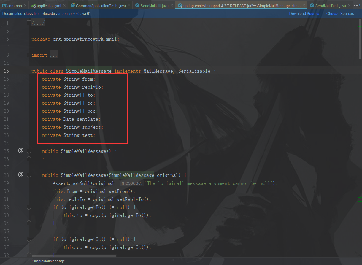Collapse the getTo null-check if block
The height and width of the screenshot is (265, 362).
(29, 207)
